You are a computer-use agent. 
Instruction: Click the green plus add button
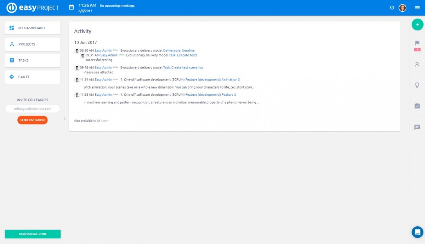pyautogui.click(x=417, y=25)
